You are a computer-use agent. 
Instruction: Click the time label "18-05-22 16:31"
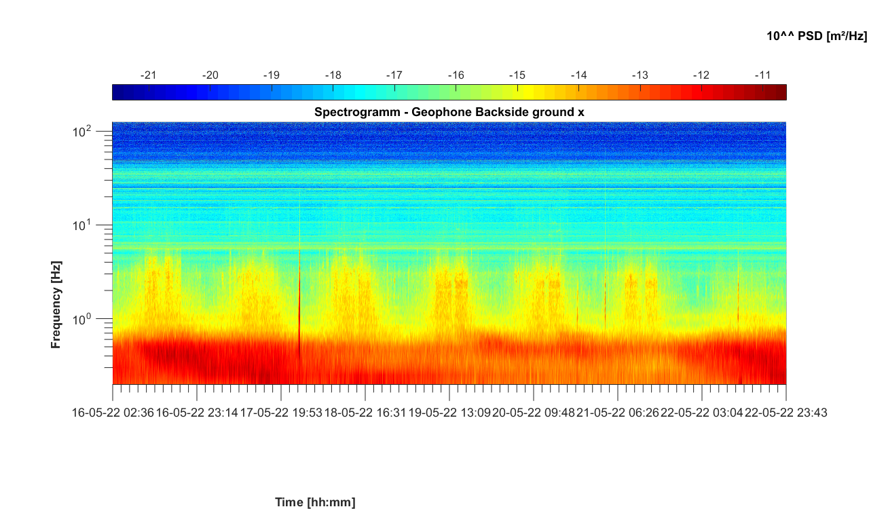[365, 411]
